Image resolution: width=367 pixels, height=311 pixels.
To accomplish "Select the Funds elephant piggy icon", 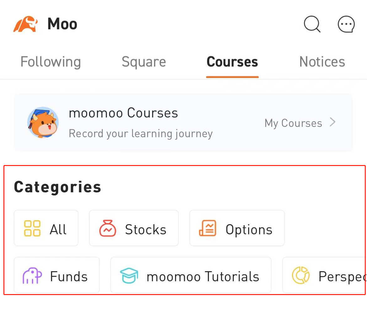I will point(32,276).
